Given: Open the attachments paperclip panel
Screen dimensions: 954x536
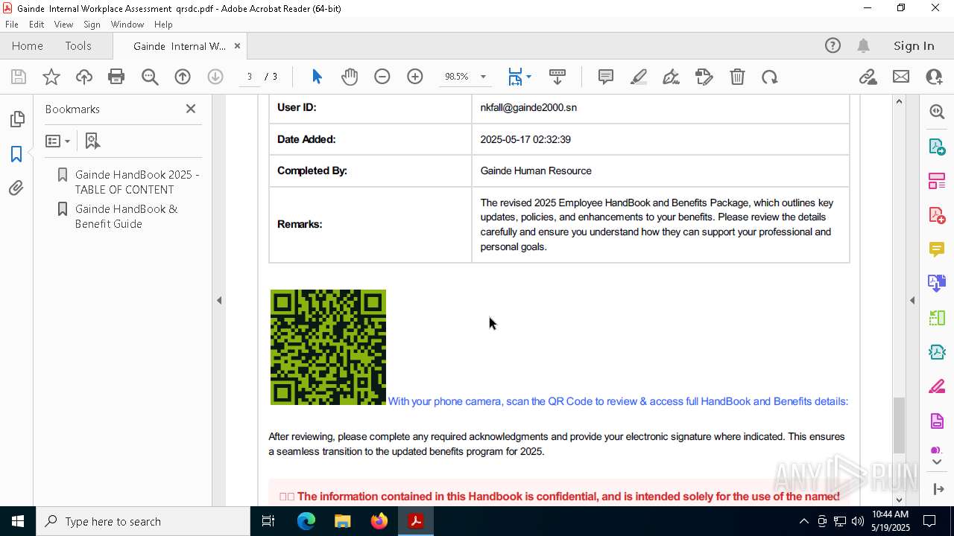Looking at the screenshot, I should click(x=16, y=188).
